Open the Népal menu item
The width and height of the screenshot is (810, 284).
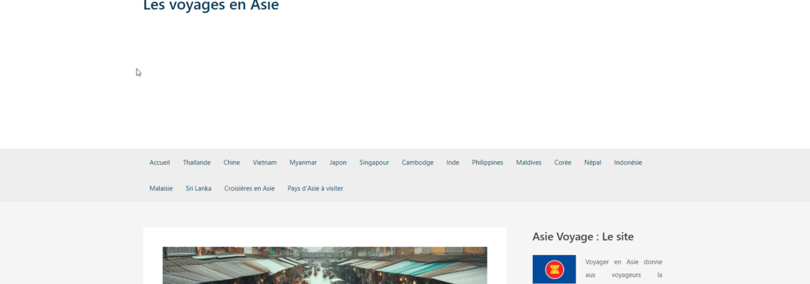[593, 162]
